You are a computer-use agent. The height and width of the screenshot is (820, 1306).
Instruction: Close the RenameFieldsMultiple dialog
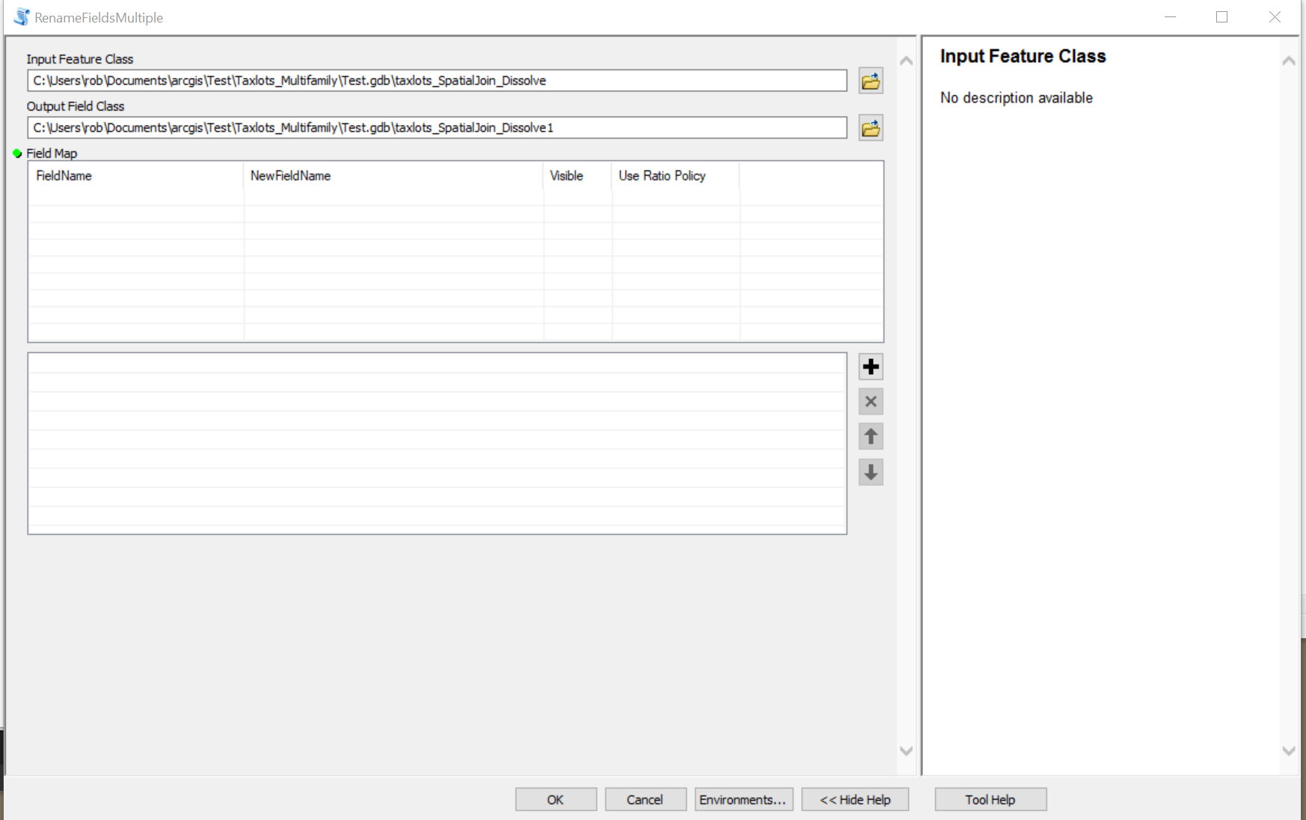click(1275, 17)
